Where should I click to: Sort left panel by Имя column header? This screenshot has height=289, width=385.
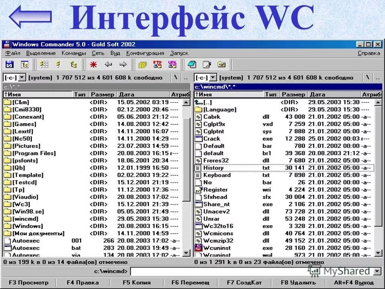[38, 94]
